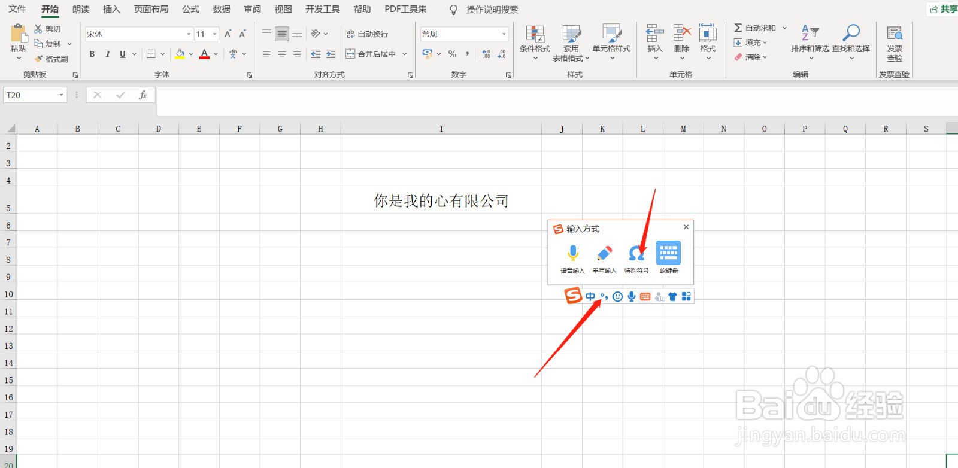Switch to 公式 tab

tap(190, 9)
